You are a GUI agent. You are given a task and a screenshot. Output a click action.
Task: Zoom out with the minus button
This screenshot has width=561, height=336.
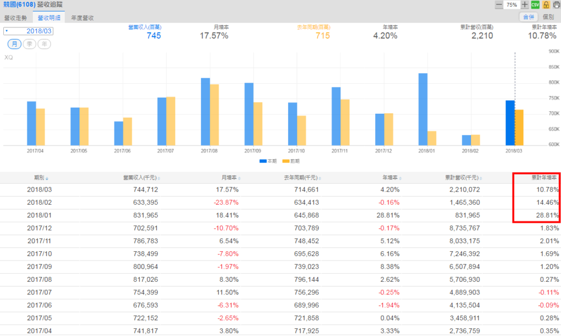tap(499, 4)
